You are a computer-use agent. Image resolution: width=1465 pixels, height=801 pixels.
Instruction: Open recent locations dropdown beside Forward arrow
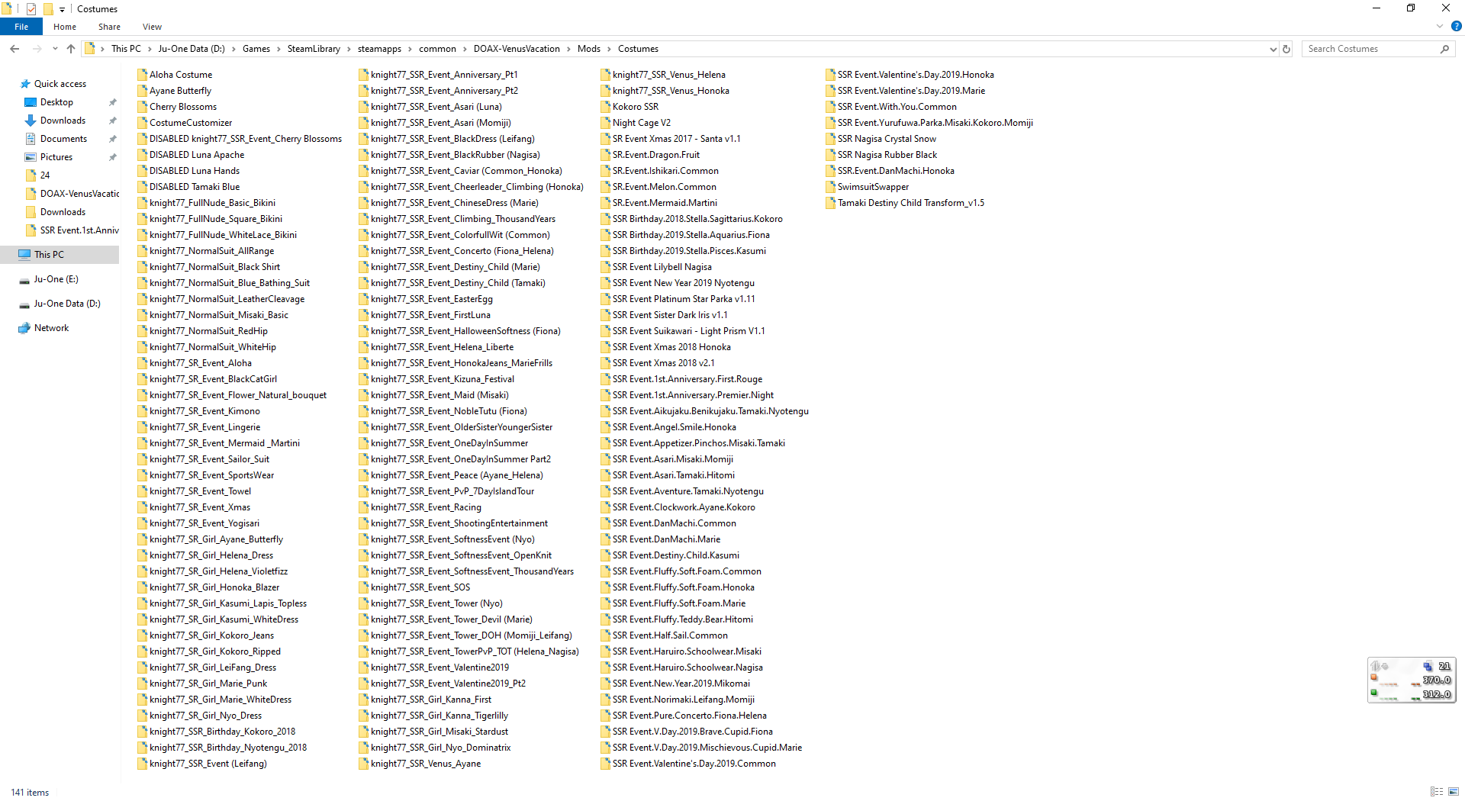pyautogui.click(x=55, y=49)
